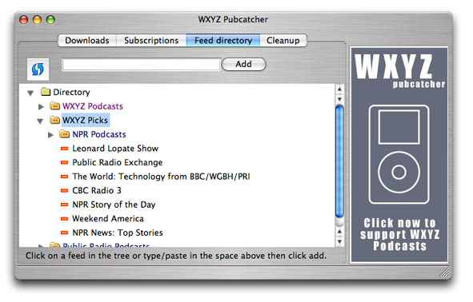Click the NPR Podcasts folder icon

click(64, 133)
